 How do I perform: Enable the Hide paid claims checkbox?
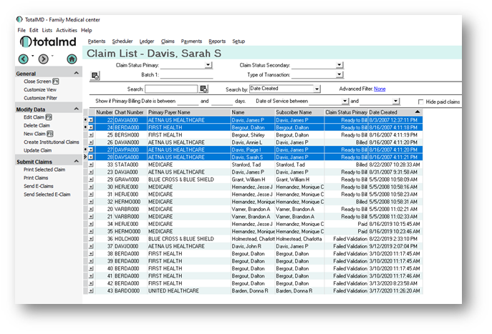click(x=421, y=102)
